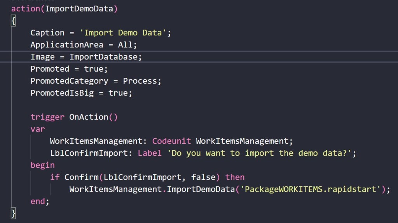Click the var keyword

pos(38,129)
